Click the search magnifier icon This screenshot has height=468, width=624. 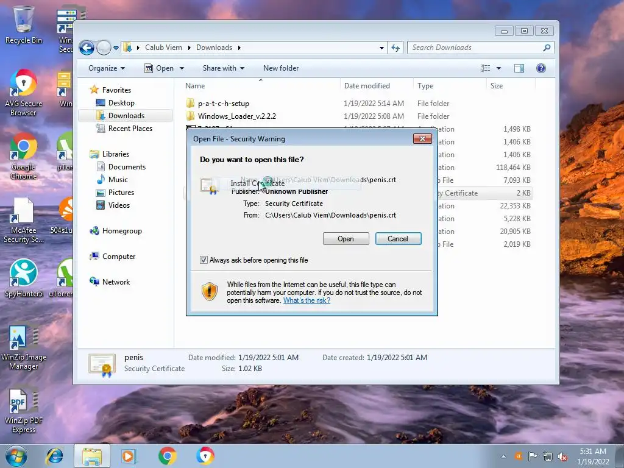click(x=547, y=48)
